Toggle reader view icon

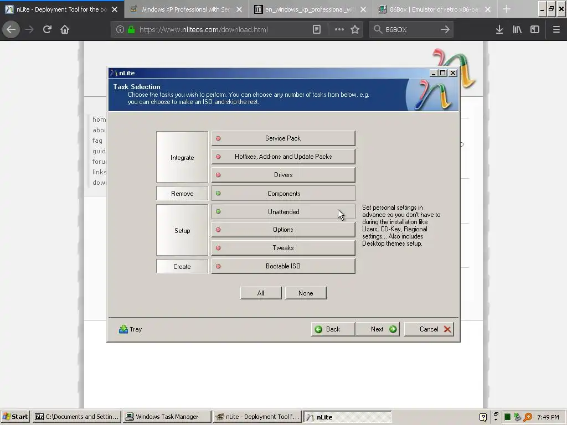pyautogui.click(x=316, y=29)
